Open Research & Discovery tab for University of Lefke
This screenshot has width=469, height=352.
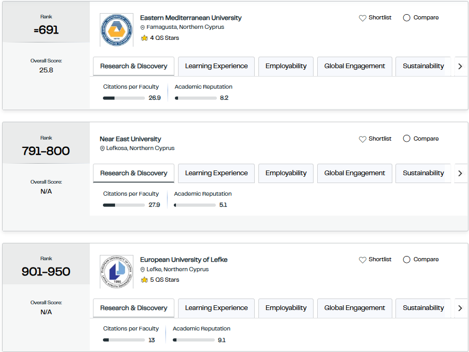coord(134,308)
